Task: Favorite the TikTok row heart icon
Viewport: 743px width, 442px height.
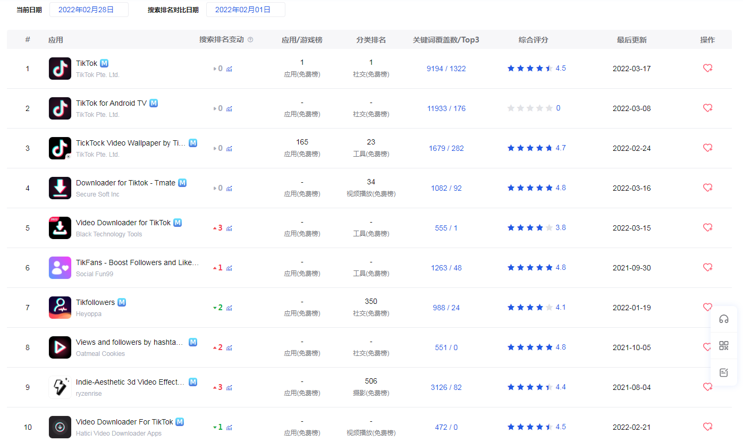Action: 707,68
